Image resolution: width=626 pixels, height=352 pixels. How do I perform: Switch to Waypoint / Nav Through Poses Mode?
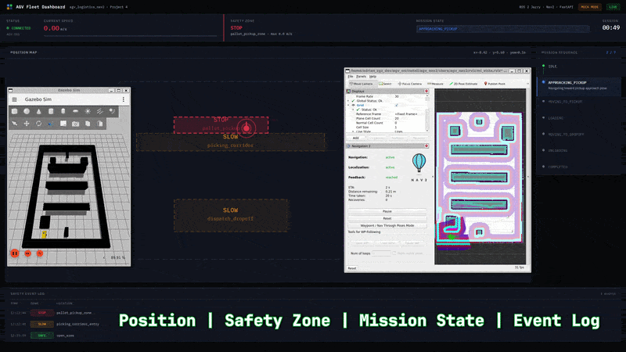click(387, 225)
